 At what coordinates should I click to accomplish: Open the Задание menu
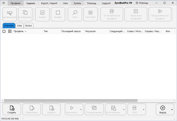click(31, 3)
